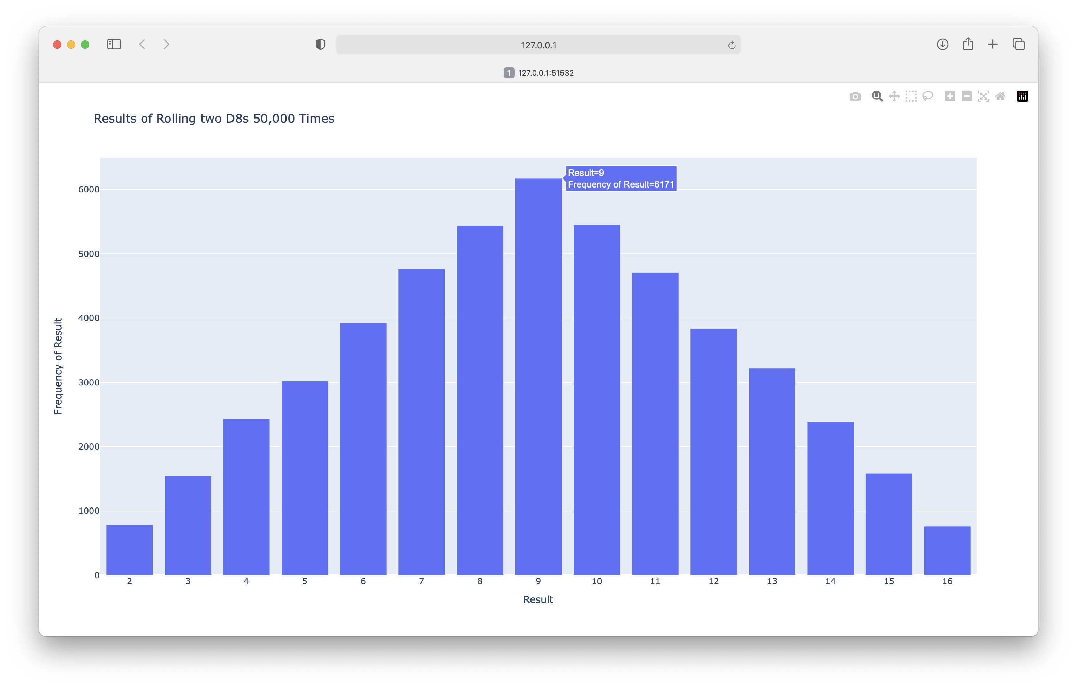
Task: Click the '2' x-axis tick label
Action: click(x=130, y=581)
